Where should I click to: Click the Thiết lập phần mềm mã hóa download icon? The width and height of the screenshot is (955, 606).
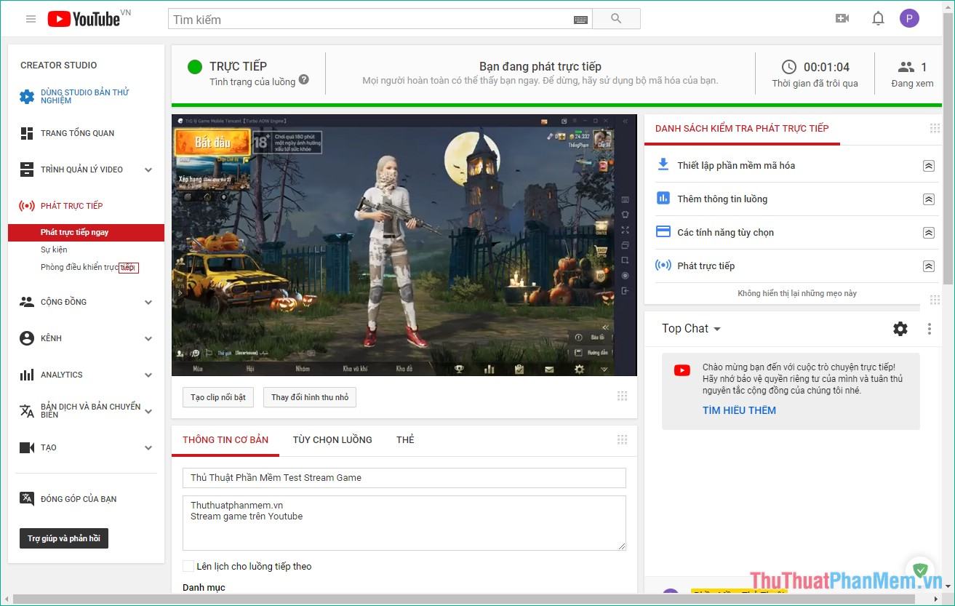pos(663,164)
